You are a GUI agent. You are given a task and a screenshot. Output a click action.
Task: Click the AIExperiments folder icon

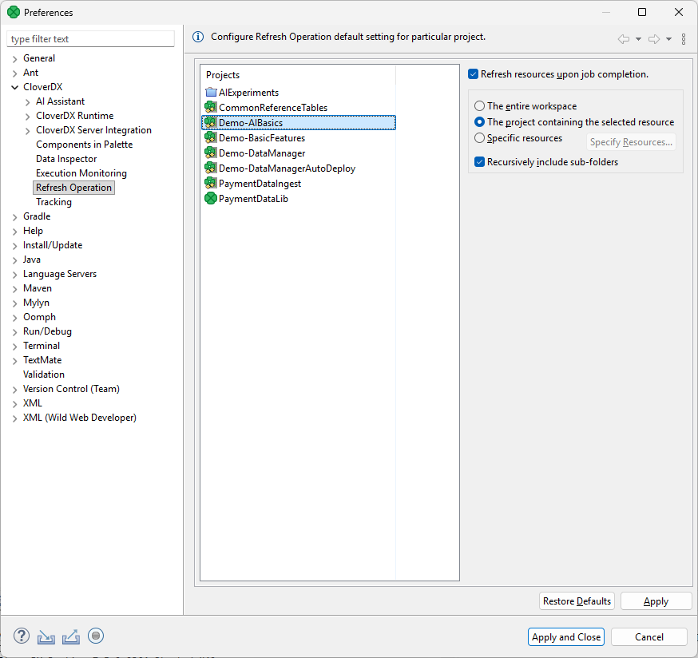point(211,92)
